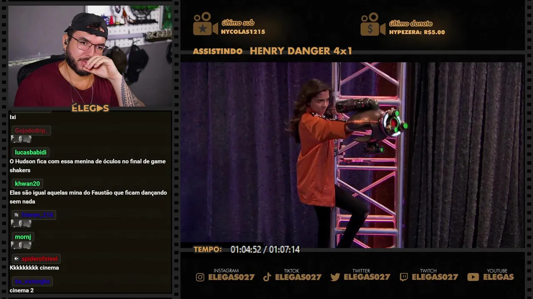Click lucasbabidi's message about Hudson
The height and width of the screenshot is (299, 533).
tap(87, 166)
